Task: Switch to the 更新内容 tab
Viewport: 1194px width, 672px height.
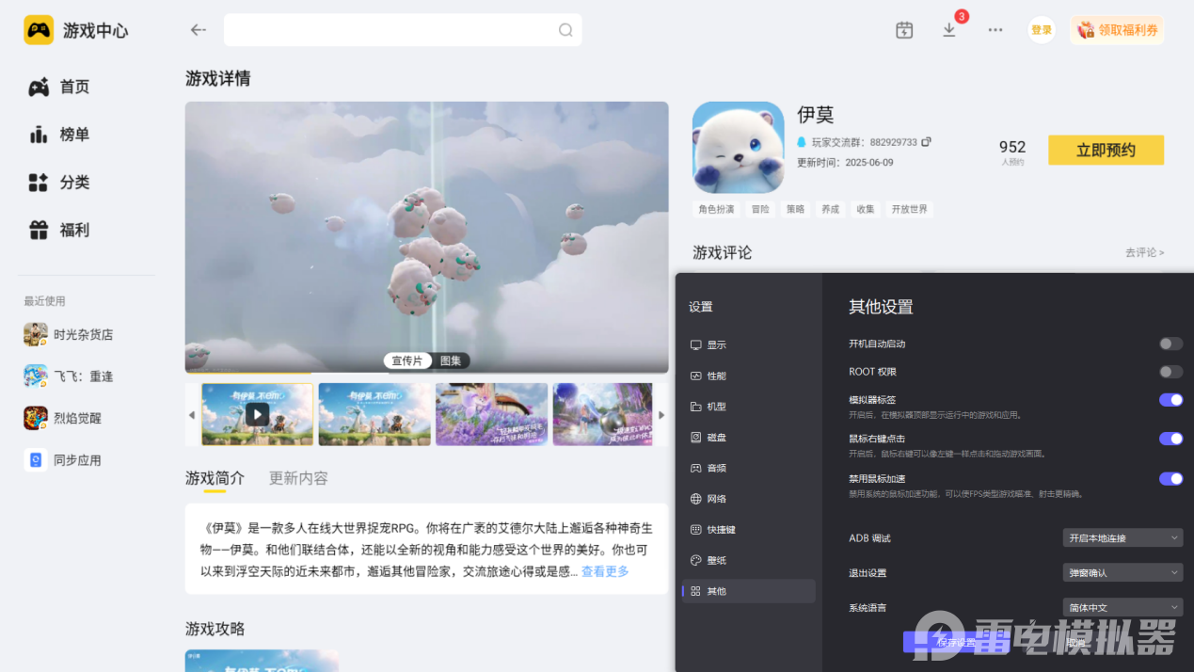Action: point(297,478)
